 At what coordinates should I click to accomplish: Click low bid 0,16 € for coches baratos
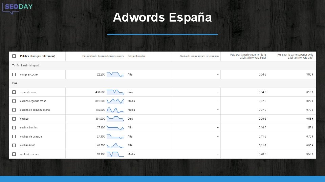click(x=262, y=128)
